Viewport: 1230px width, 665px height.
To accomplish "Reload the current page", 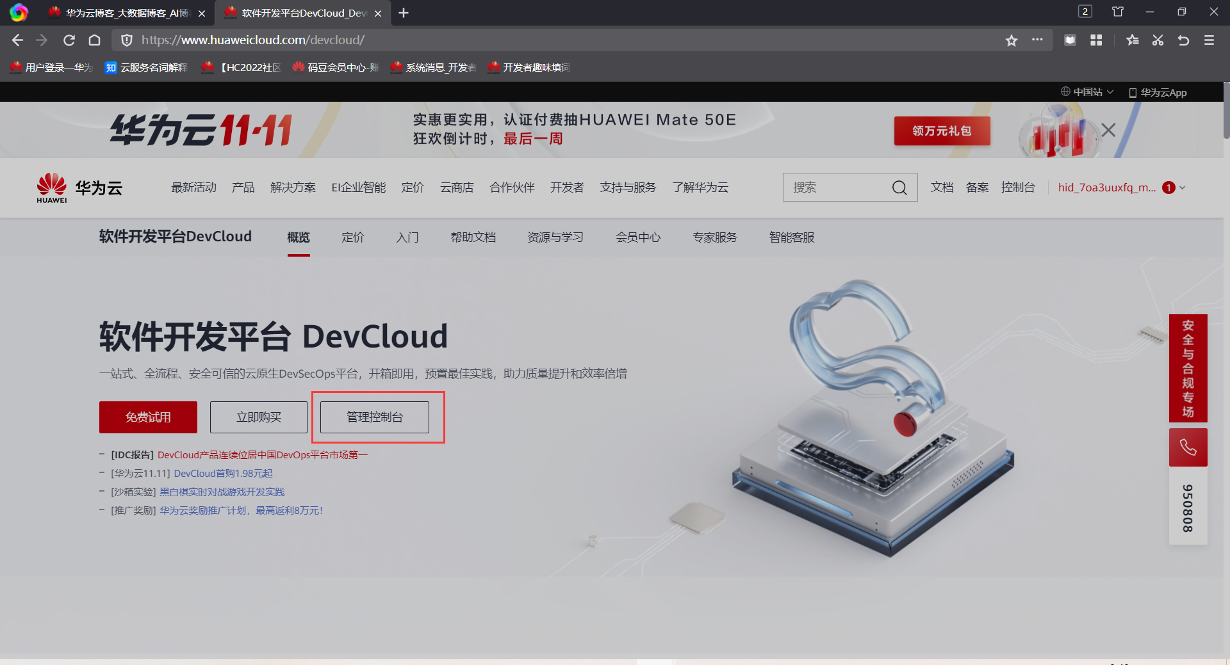I will pyautogui.click(x=69, y=40).
